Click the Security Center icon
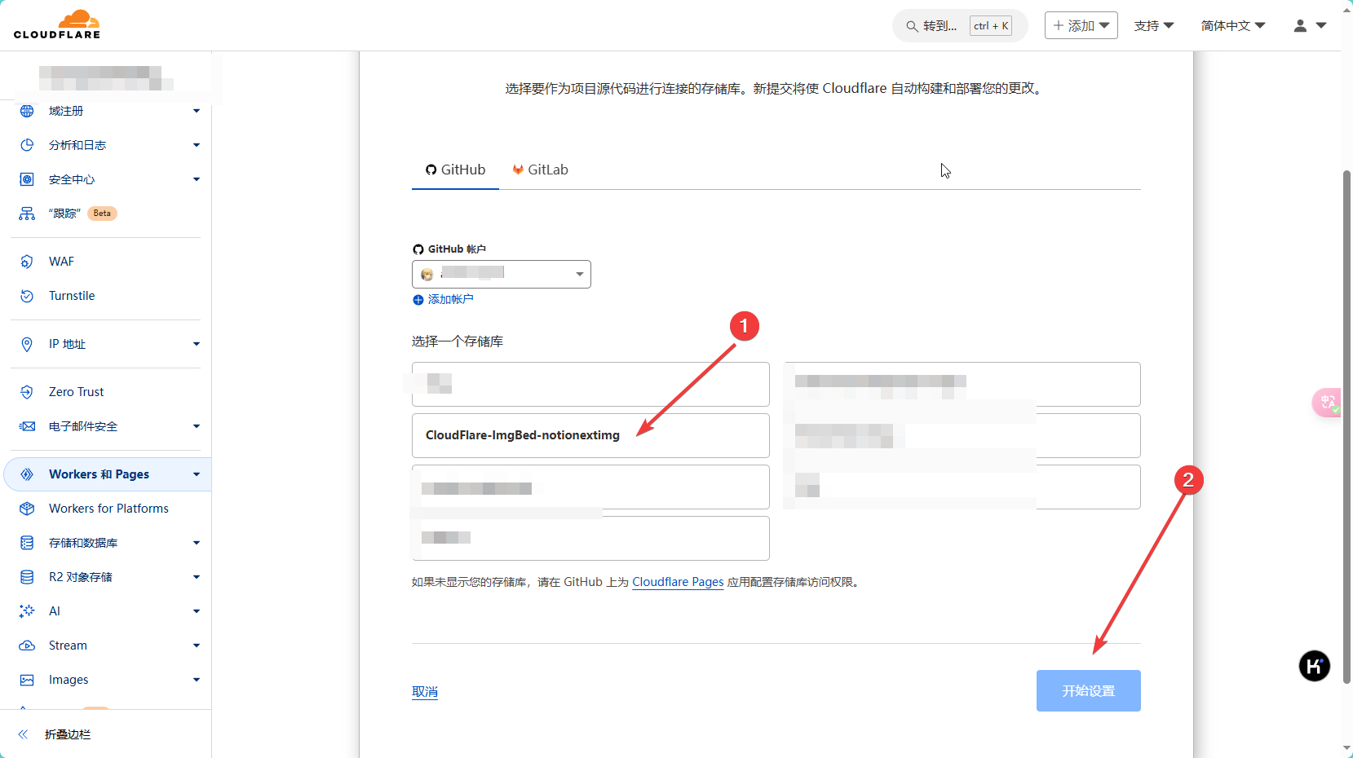Image resolution: width=1353 pixels, height=758 pixels. pyautogui.click(x=27, y=179)
